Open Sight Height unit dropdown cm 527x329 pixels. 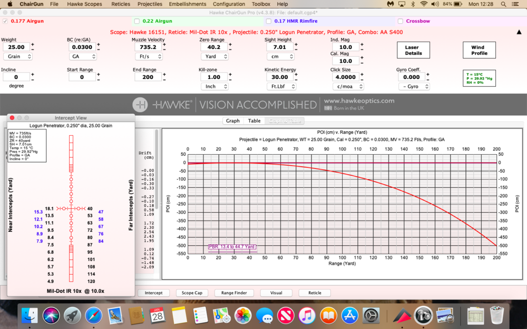tap(280, 56)
